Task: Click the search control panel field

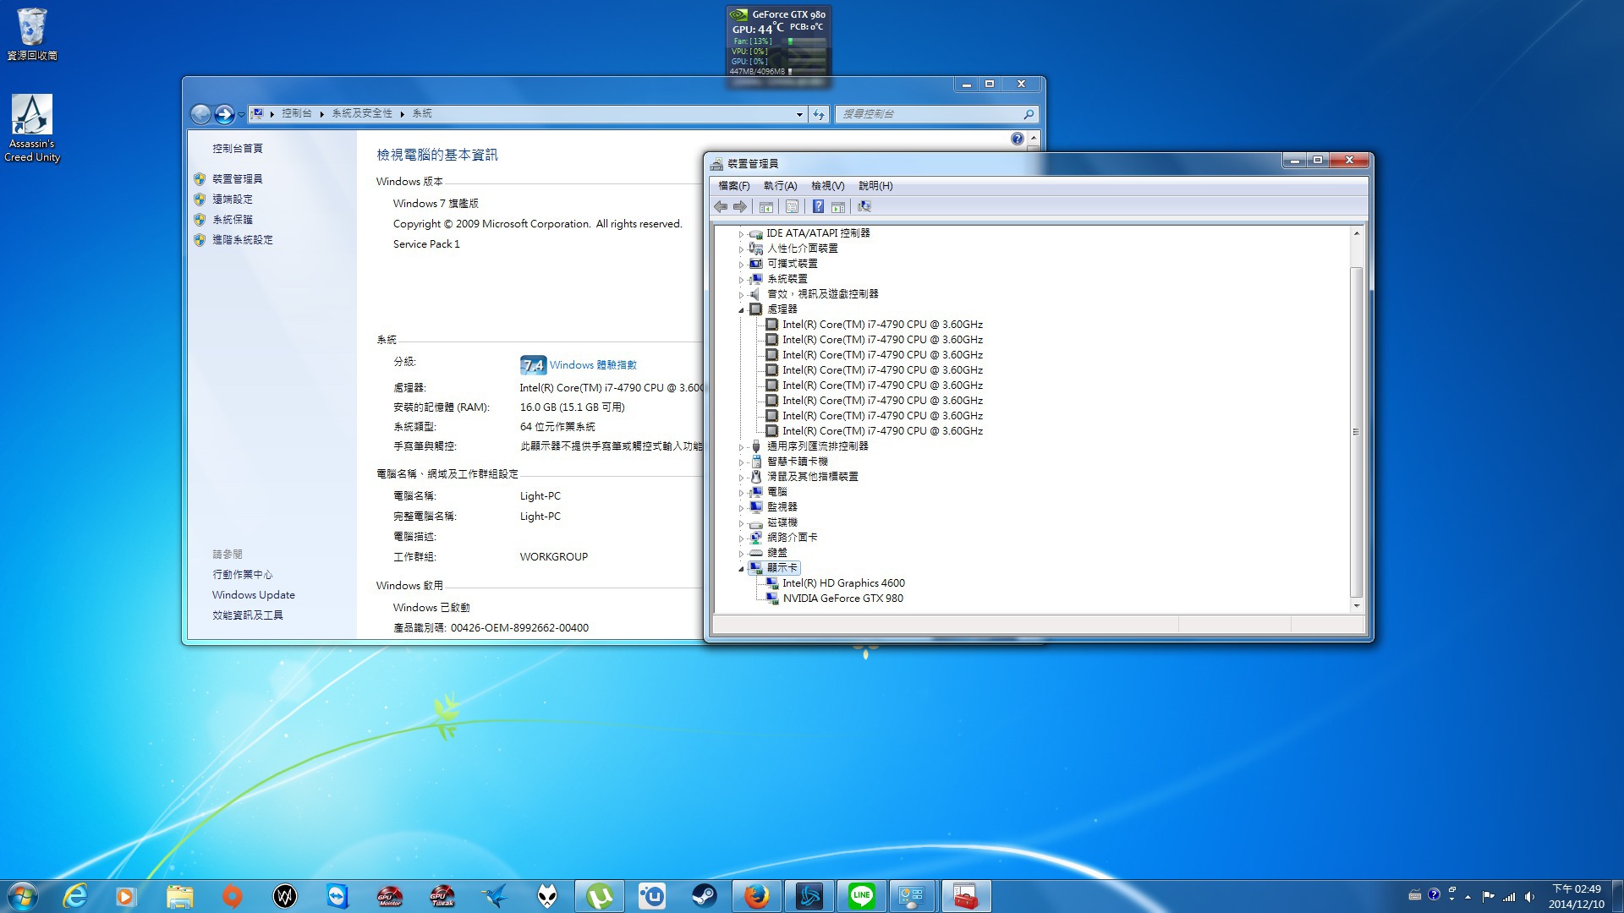Action: click(x=936, y=114)
